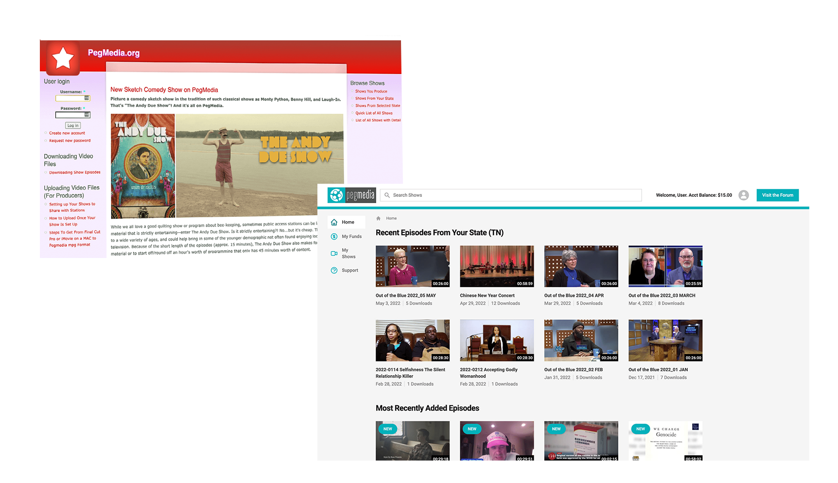Open Out of the Blue 2022_01 JAN thumbnail
This screenshot has width=838, height=483.
tap(665, 341)
